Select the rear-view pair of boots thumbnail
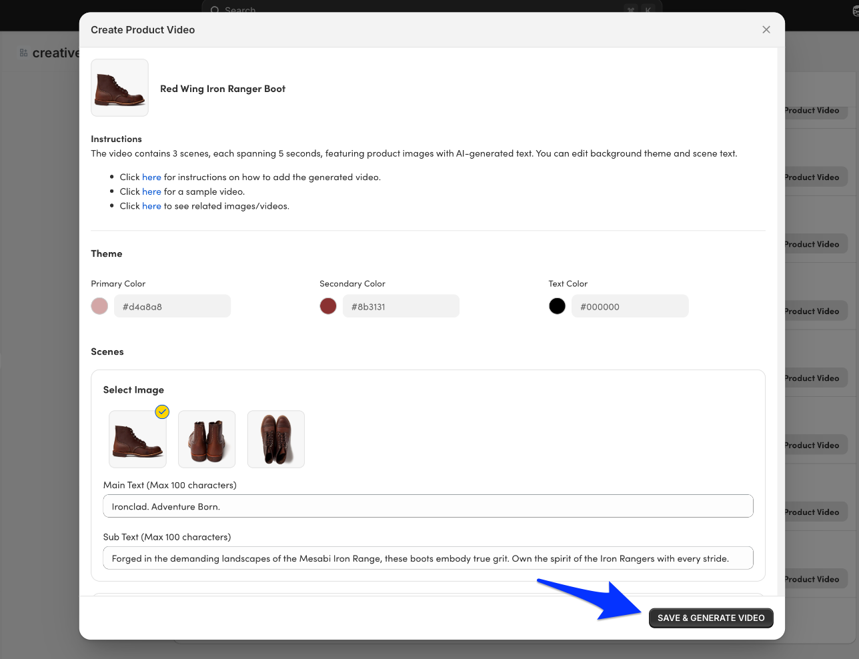 pos(207,439)
